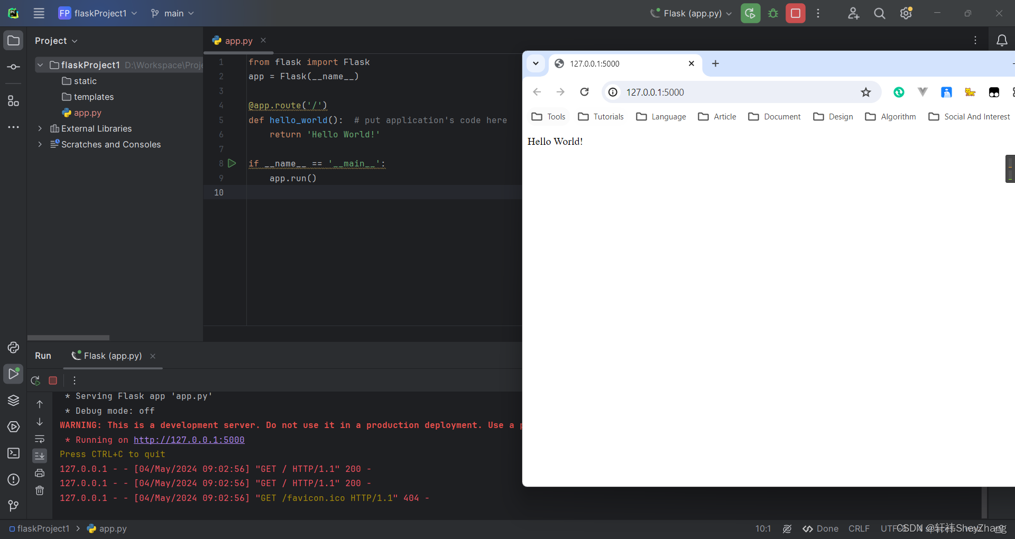Select the static folder in project tree

point(79,81)
